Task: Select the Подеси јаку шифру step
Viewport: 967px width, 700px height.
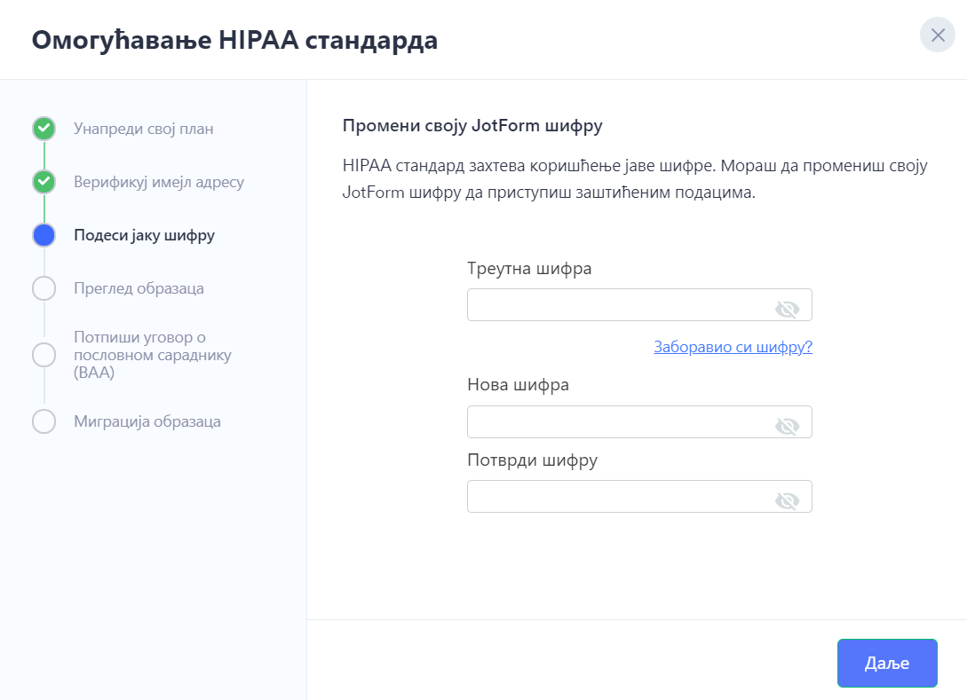Action: click(x=145, y=235)
